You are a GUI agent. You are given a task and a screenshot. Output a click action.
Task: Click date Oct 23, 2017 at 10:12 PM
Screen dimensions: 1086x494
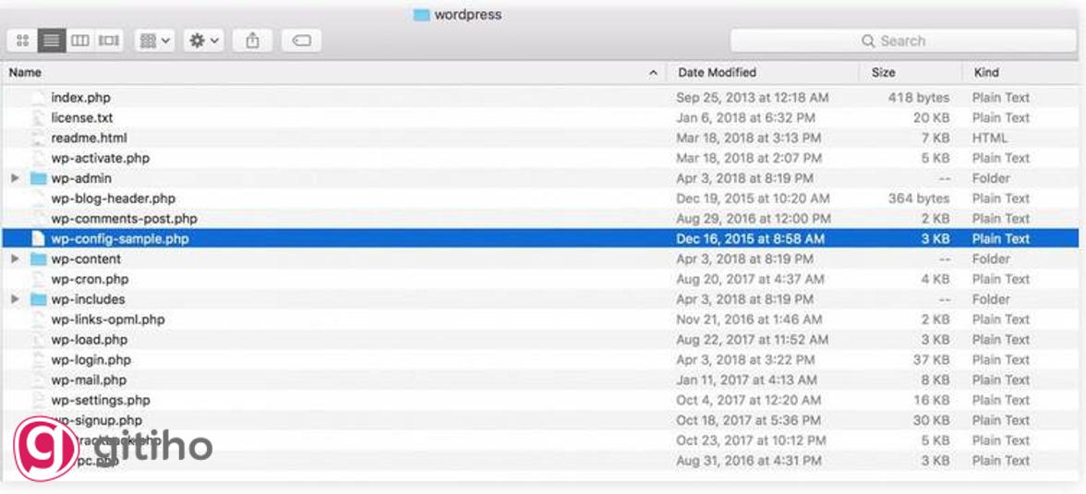coord(751,440)
